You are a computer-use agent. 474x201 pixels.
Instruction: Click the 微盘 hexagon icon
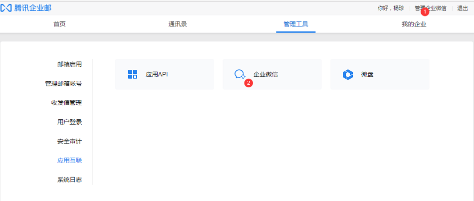348,74
